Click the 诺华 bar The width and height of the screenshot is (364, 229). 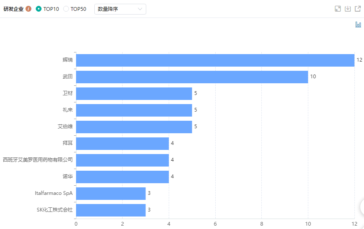point(122,177)
